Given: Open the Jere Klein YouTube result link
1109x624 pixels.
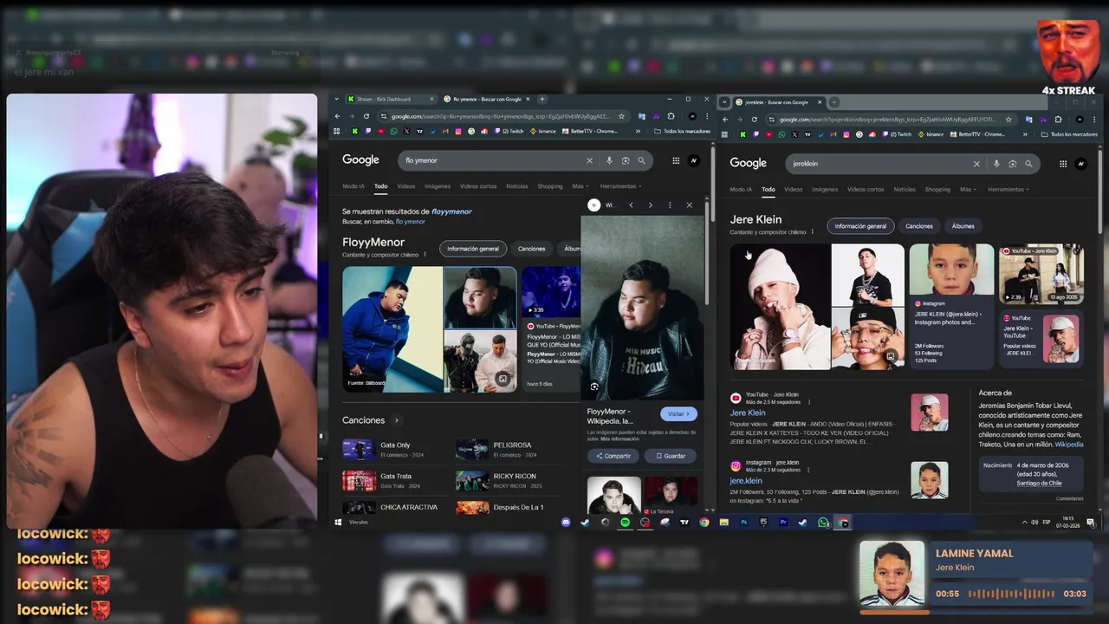Looking at the screenshot, I should coord(748,413).
